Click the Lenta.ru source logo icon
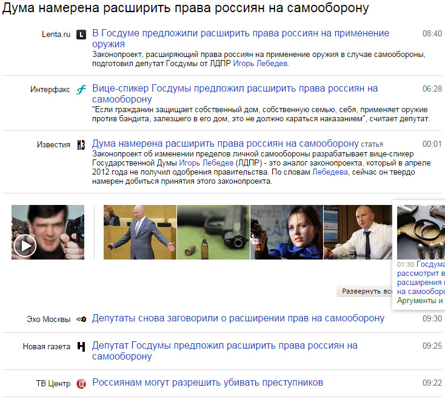This screenshot has width=445, height=399. click(81, 35)
